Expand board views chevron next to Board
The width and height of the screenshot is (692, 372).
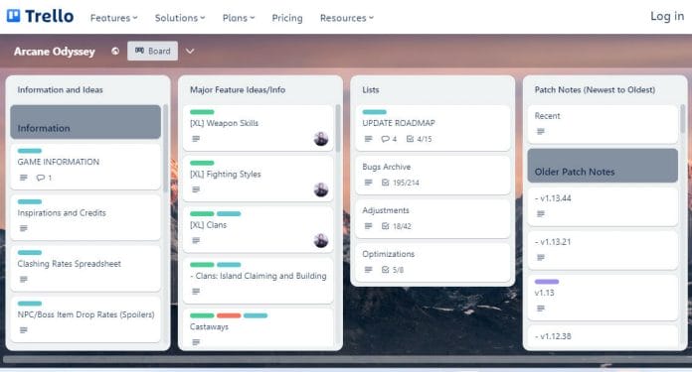click(x=190, y=51)
